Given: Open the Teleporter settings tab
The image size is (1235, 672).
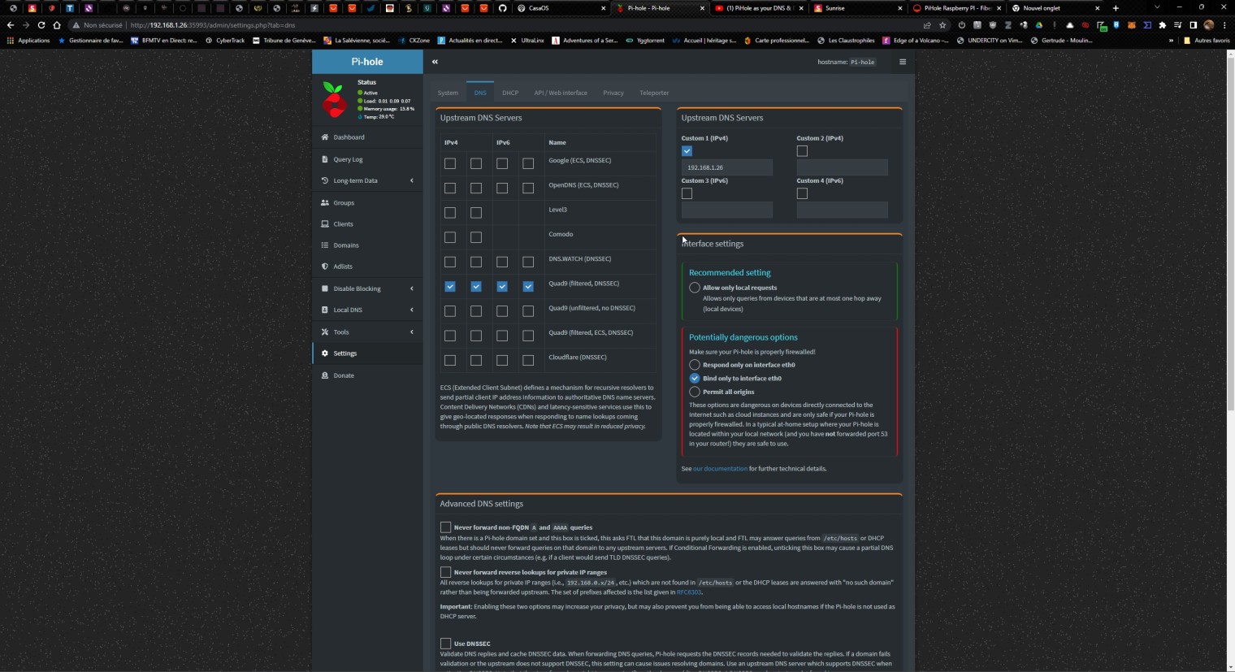Looking at the screenshot, I should pos(654,93).
